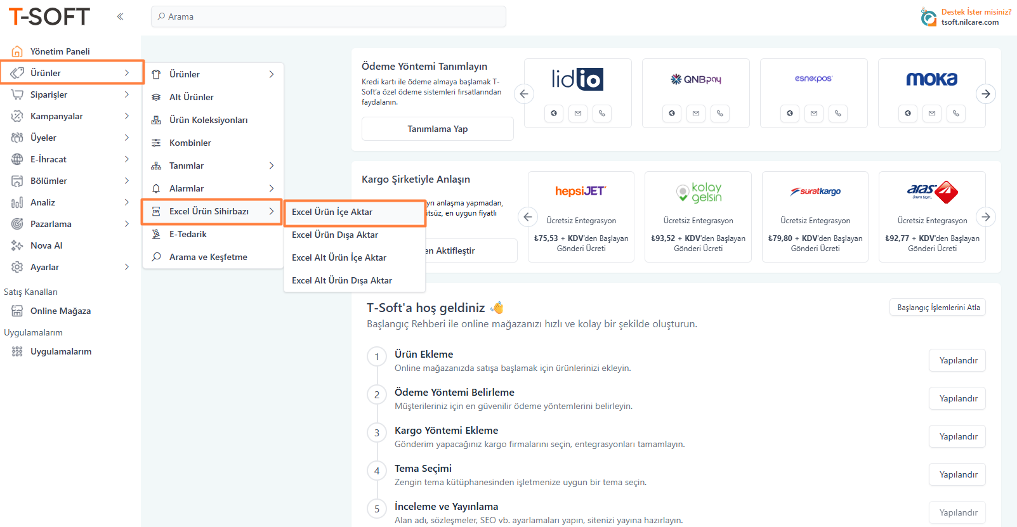Collapse the sidebar with double-chevron icon
The width and height of the screenshot is (1017, 527).
pyautogui.click(x=120, y=16)
